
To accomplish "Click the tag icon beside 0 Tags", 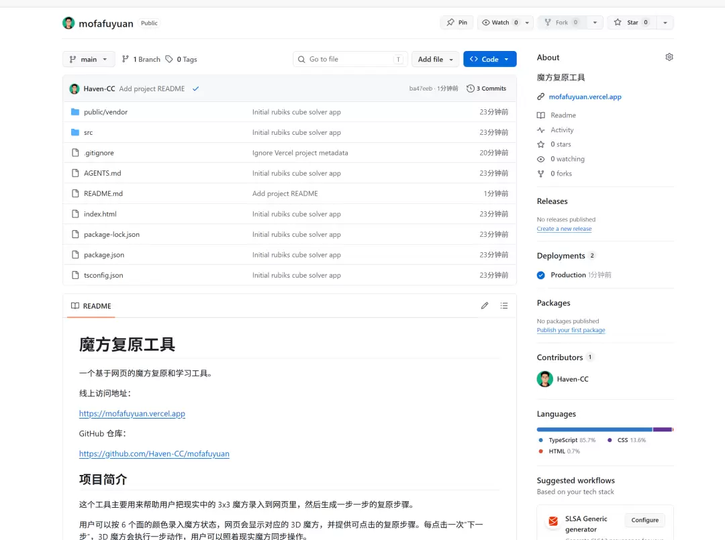I will pos(169,59).
